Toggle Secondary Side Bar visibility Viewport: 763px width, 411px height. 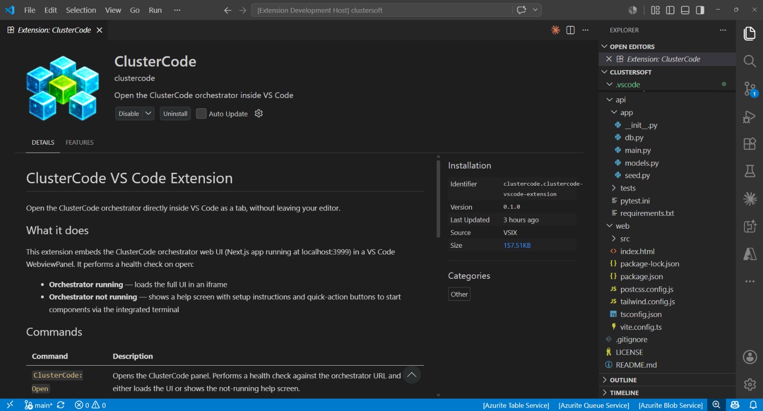700,10
